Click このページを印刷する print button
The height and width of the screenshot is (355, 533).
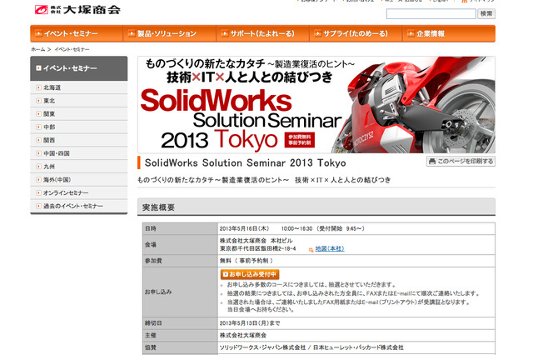pos(461,161)
